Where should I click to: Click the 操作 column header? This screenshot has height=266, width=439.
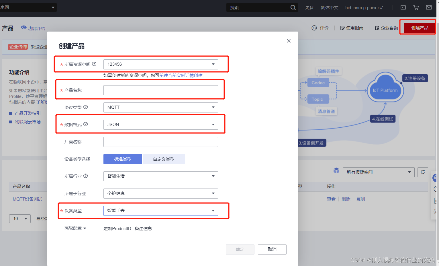pyautogui.click(x=331, y=187)
